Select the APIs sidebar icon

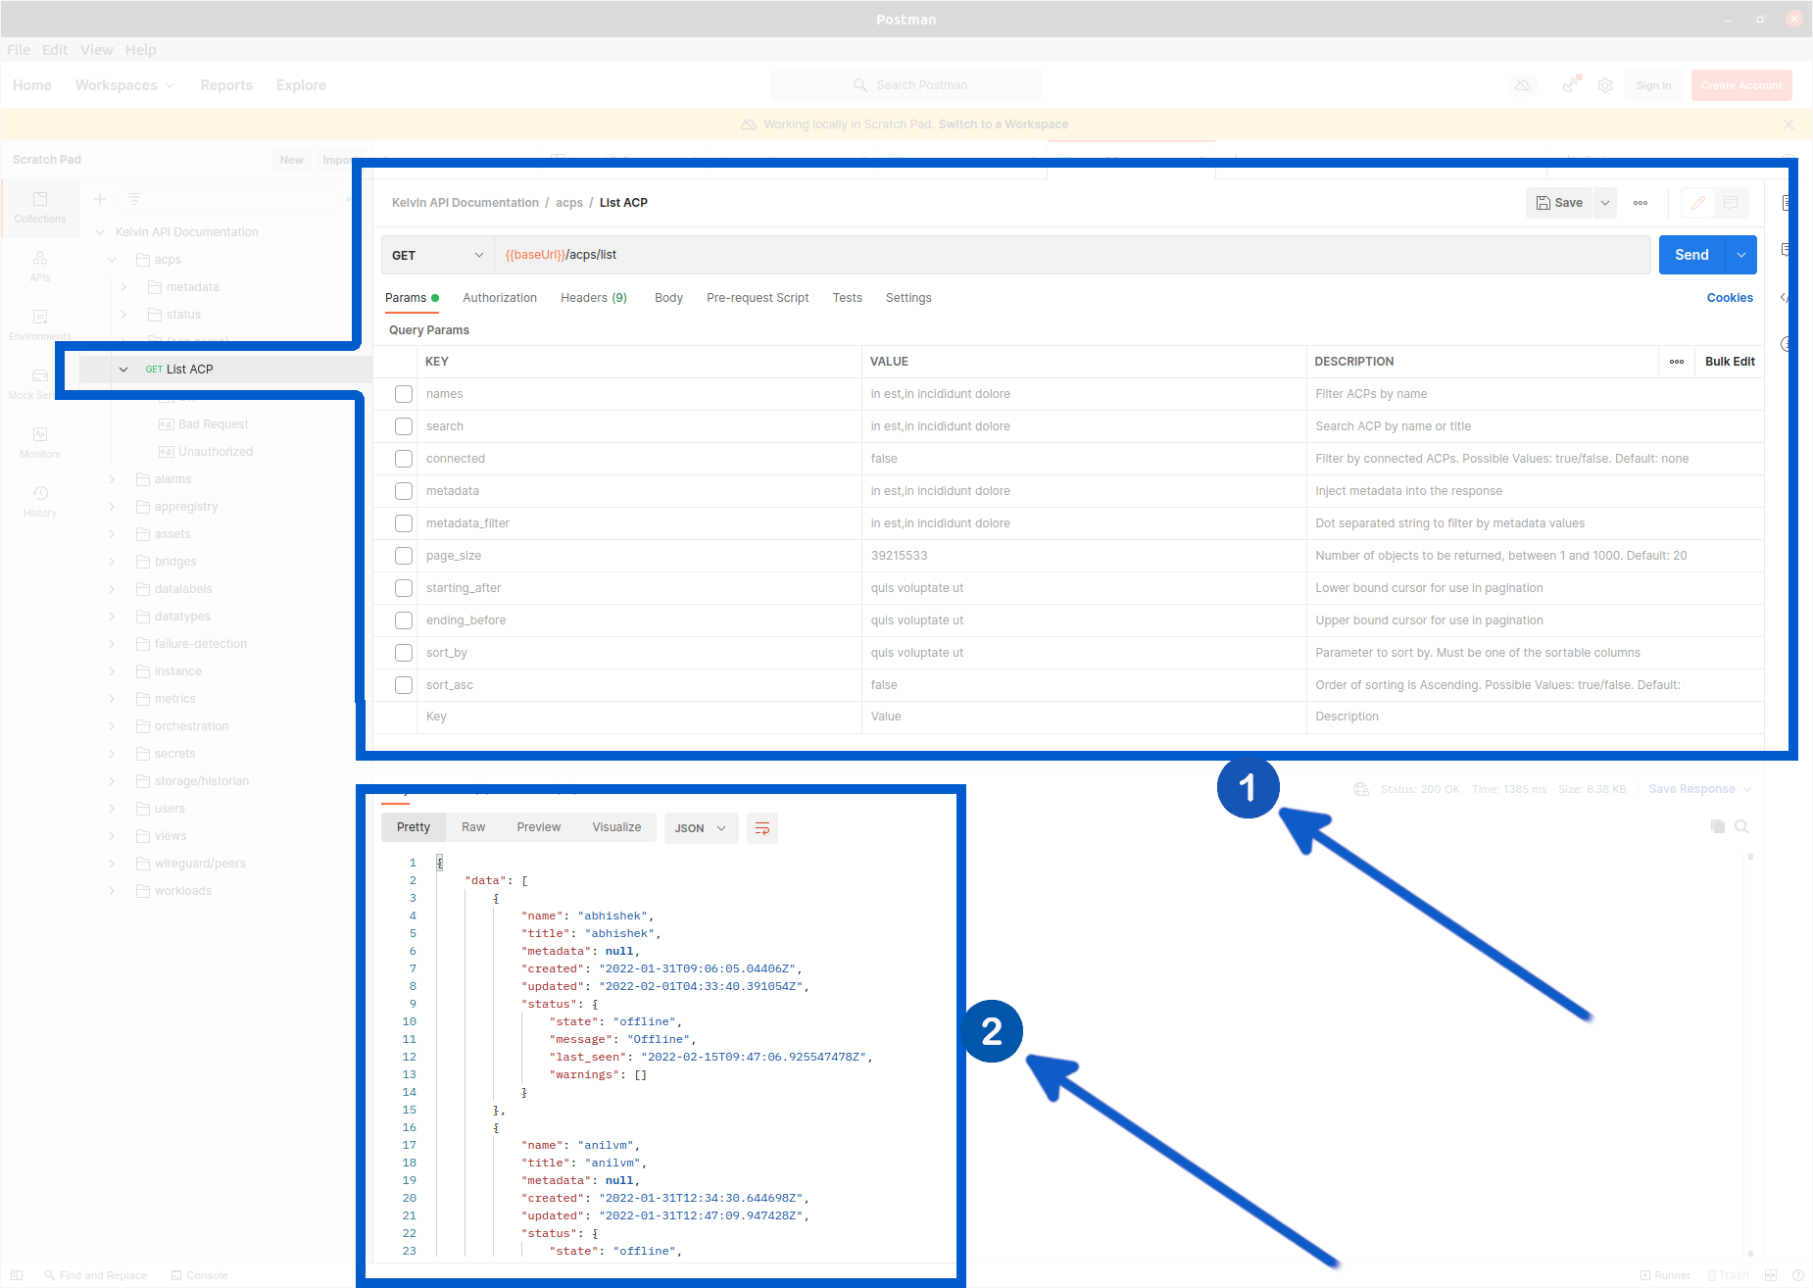coord(39,265)
